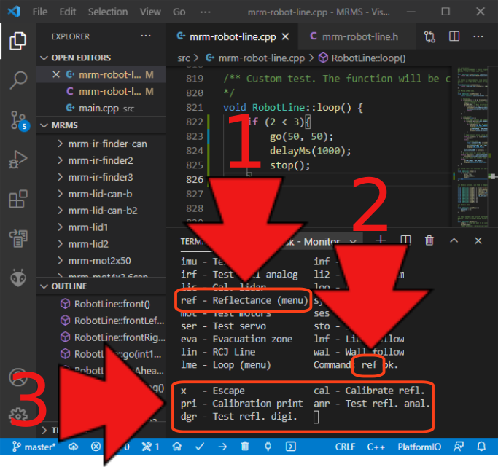Open the Extensions view
This screenshot has width=498, height=467.
tap(18, 198)
